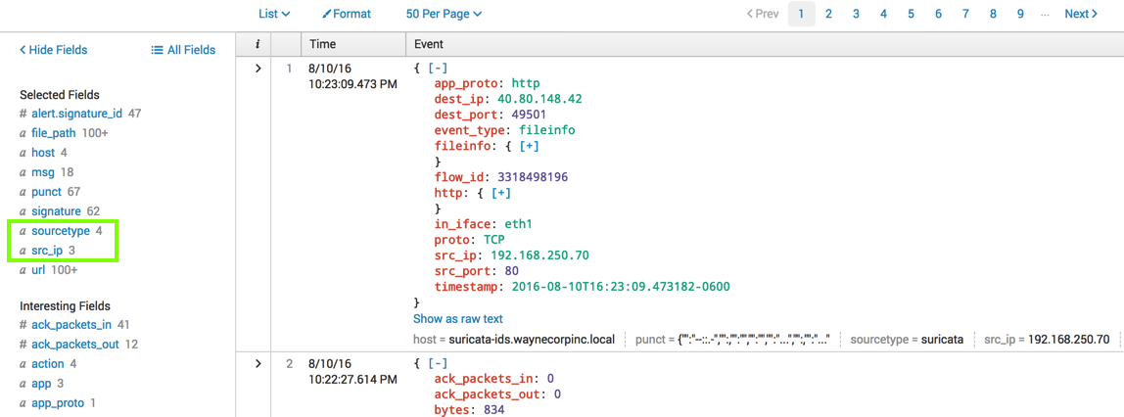The height and width of the screenshot is (417, 1124).
Task: Select the sourcetype field in sidebar
Action: pos(60,231)
